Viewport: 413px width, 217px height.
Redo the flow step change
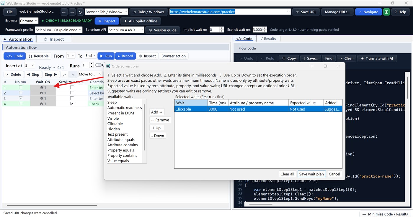point(73,75)
